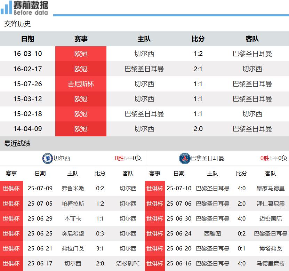
Task: Click the 博塔弗戈 team name
Action: [270, 248]
